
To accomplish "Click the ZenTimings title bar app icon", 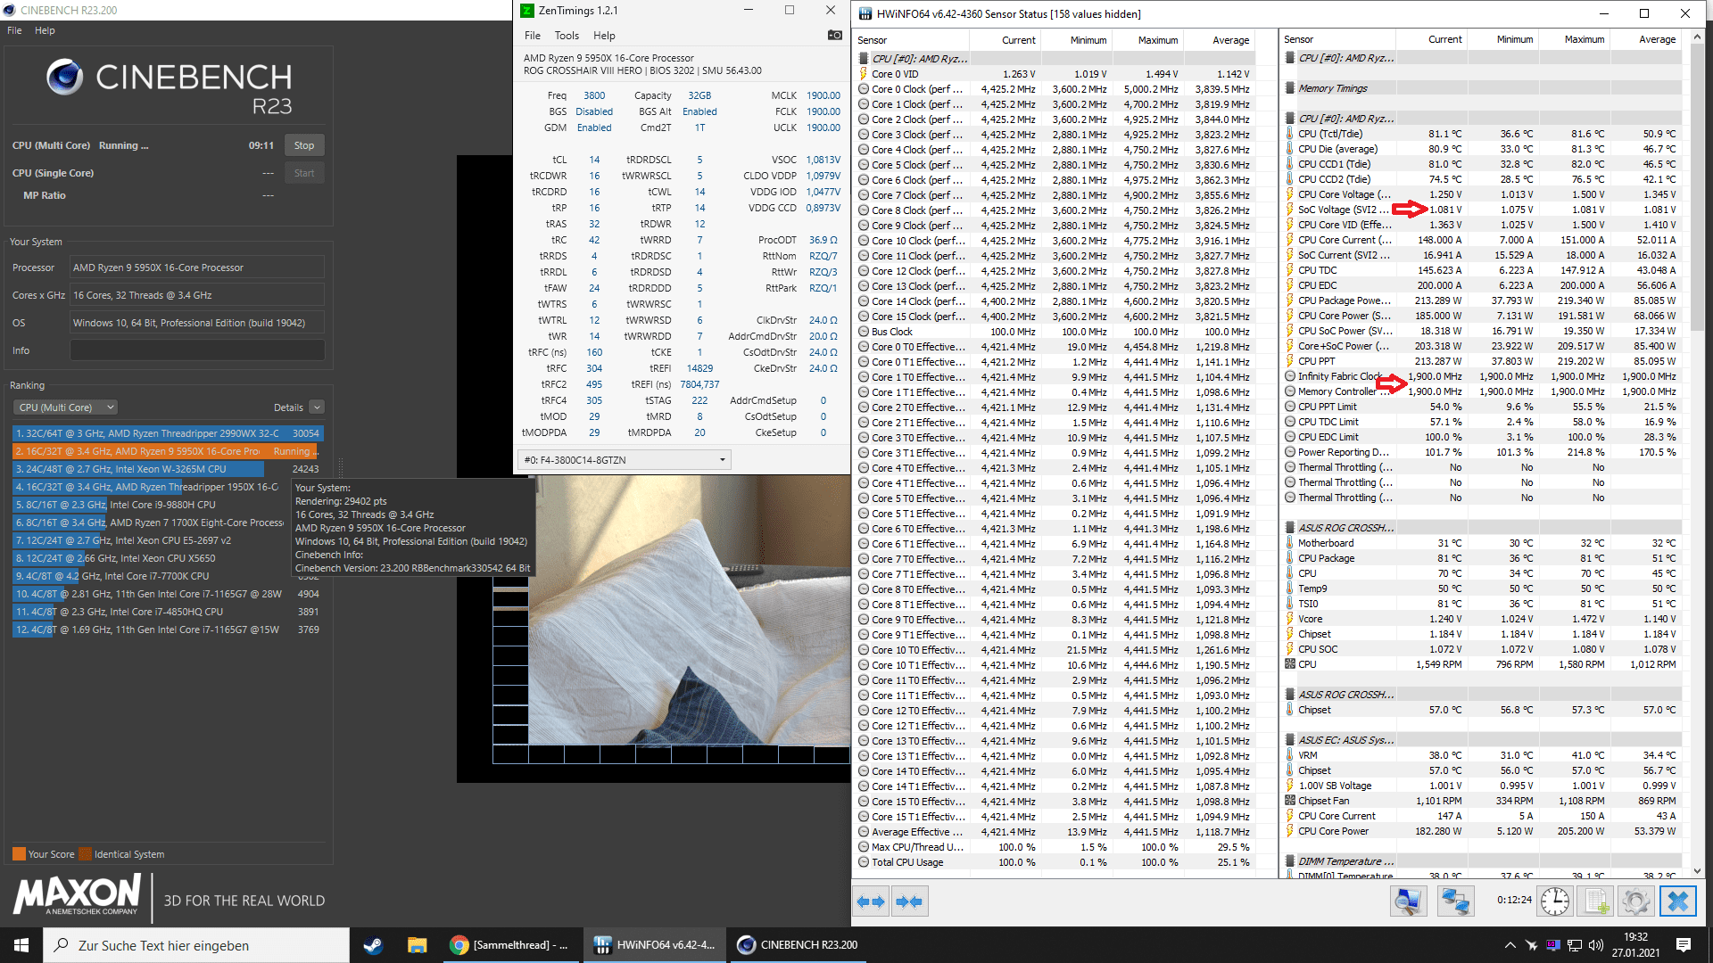I will (527, 11).
